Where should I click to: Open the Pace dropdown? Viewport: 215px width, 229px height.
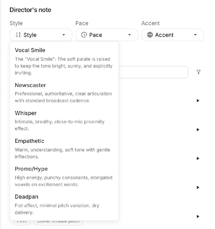(107, 35)
